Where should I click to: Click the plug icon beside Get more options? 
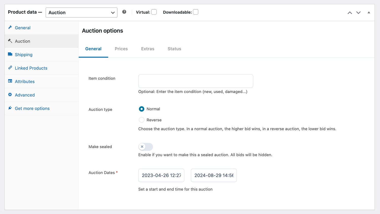pyautogui.click(x=10, y=108)
